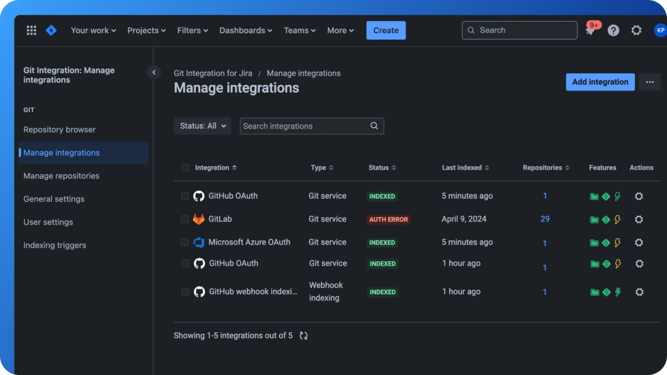Open actions gear for GitLab row
667x375 pixels.
(x=639, y=219)
